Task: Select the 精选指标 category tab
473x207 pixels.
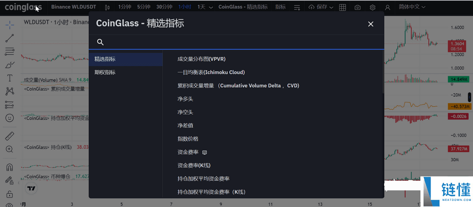Action: 126,59
